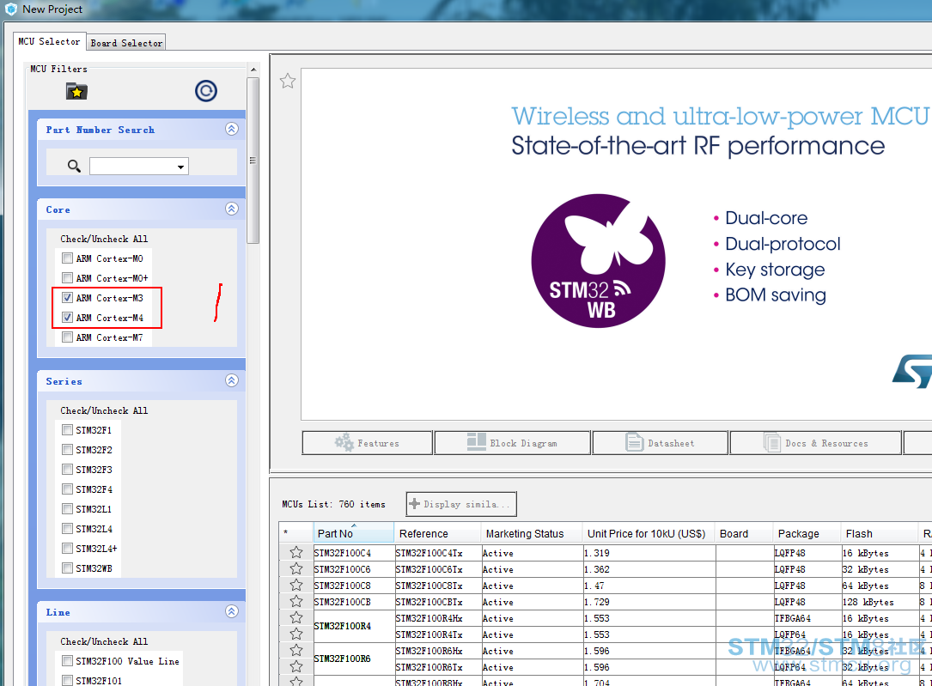
Task: Click the MCU Filters panel scrollbar thumb
Action: (x=253, y=161)
